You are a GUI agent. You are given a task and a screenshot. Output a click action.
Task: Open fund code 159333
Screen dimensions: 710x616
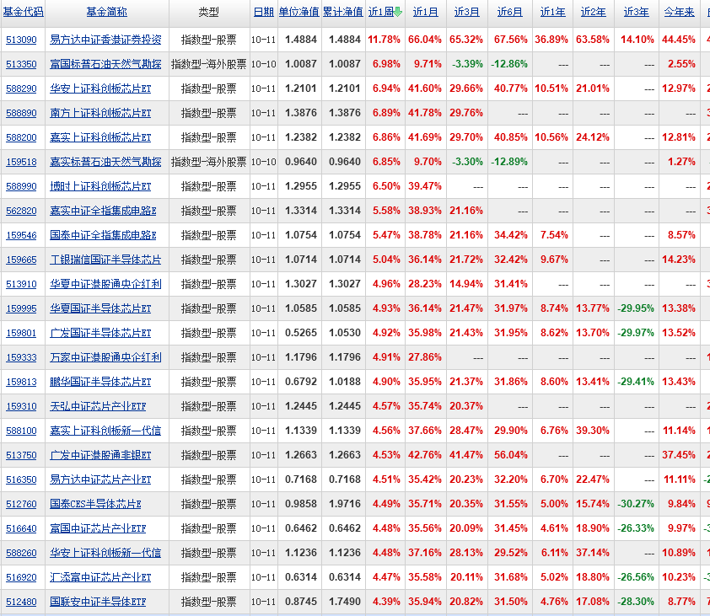point(21,357)
